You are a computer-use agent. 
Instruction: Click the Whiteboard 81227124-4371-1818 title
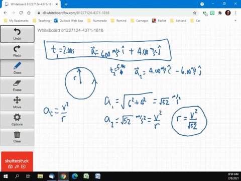[70, 30]
